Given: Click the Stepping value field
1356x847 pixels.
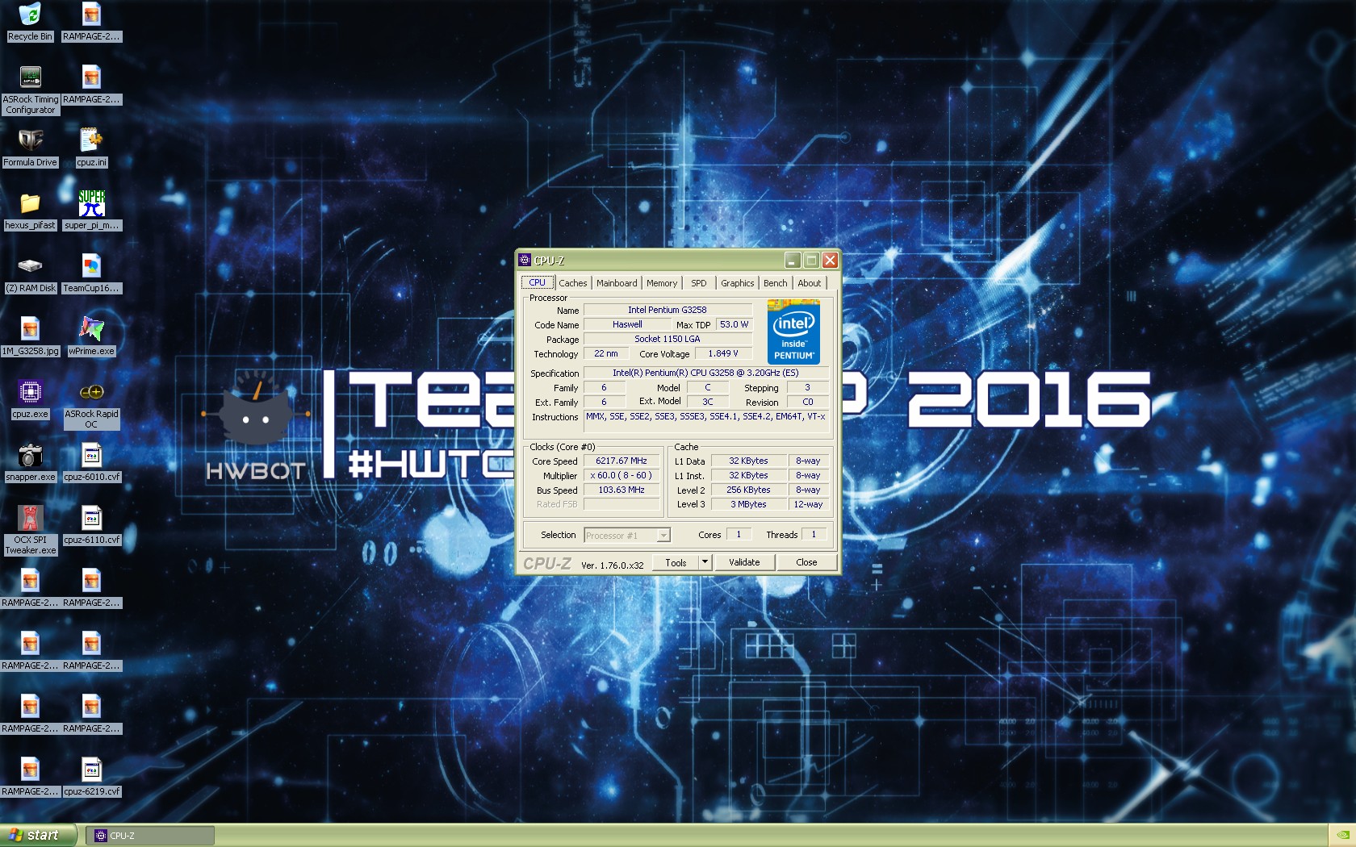Looking at the screenshot, I should pyautogui.click(x=808, y=387).
